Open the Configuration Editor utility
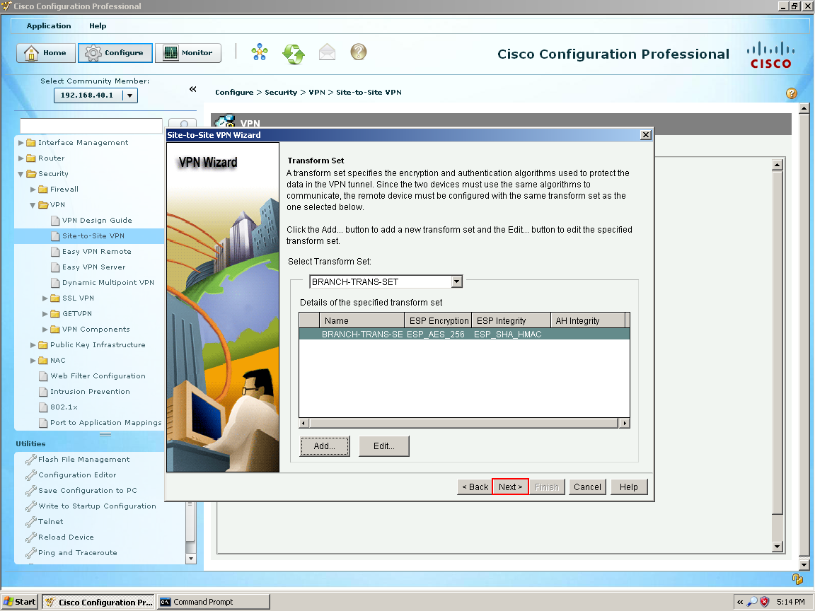This screenshot has width=815, height=611. 77,475
